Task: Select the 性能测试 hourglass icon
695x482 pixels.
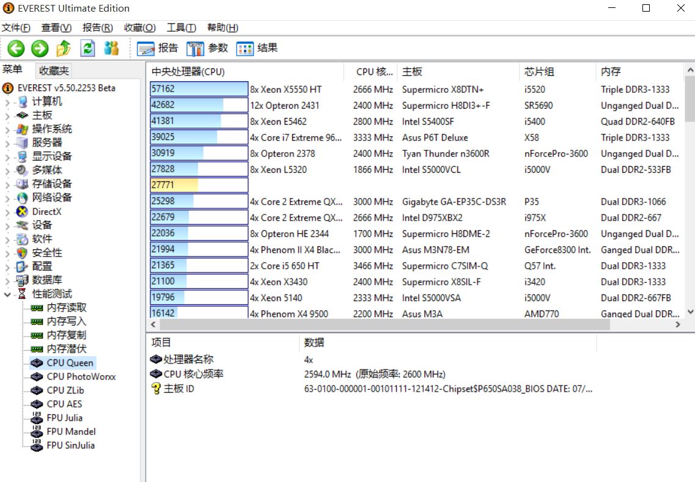Action: (22, 294)
